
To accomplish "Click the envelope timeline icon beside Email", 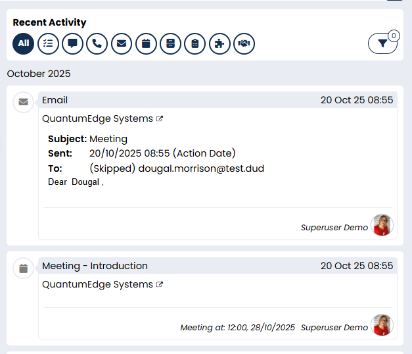I will (24, 102).
